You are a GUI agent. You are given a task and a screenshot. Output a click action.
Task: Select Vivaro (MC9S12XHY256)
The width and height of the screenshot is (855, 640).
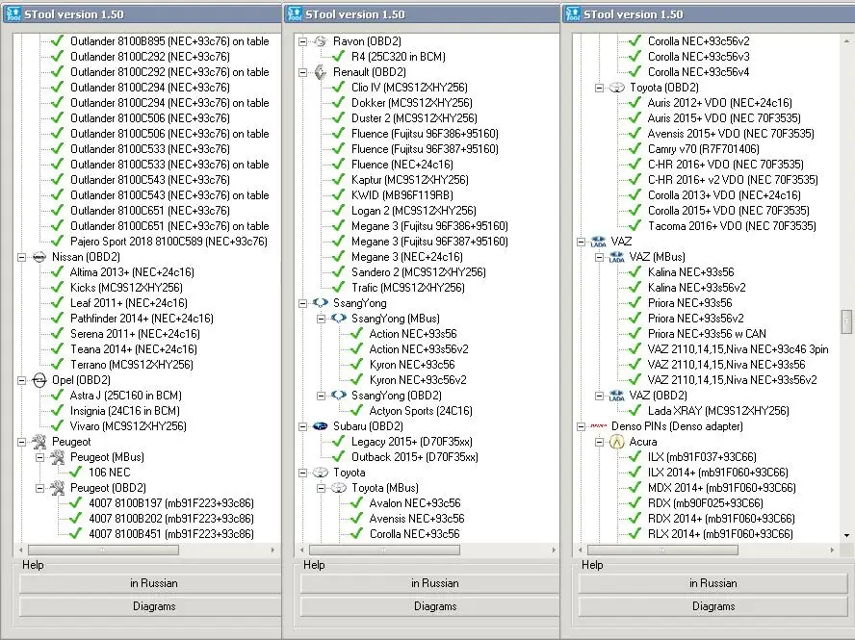point(128,426)
